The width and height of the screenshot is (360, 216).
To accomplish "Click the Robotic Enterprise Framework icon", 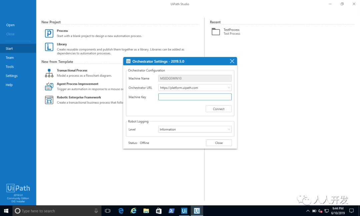I will pos(49,100).
